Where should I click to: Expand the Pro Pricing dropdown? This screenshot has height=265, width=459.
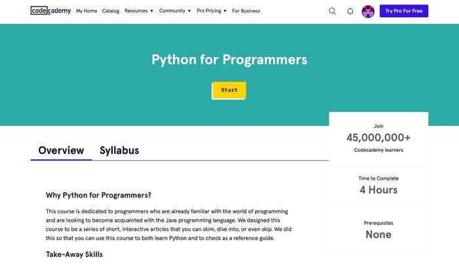211,11
